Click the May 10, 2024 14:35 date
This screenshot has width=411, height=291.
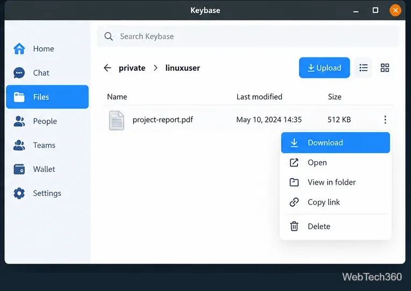(269, 120)
